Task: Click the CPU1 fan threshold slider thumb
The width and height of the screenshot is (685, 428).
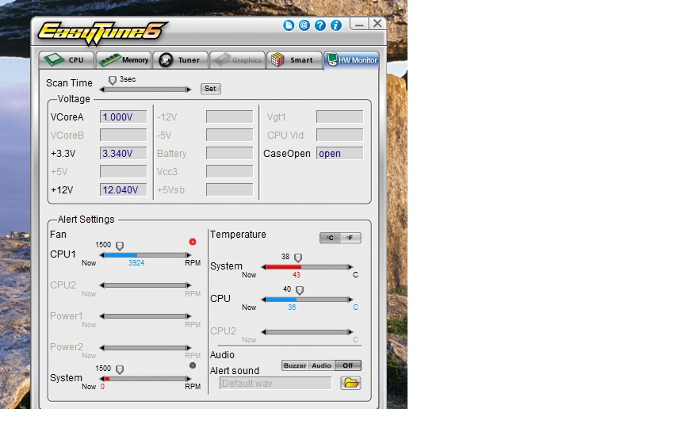Action: click(x=119, y=246)
